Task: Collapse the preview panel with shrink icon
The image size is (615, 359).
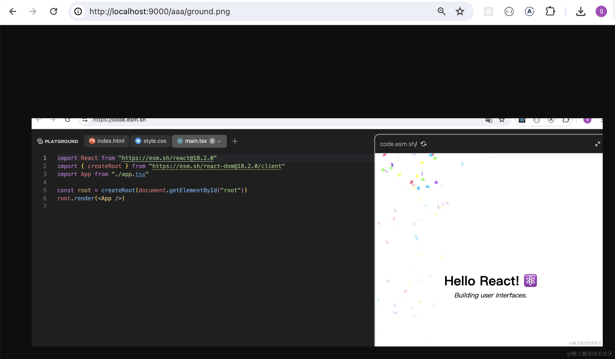Action: click(x=597, y=144)
